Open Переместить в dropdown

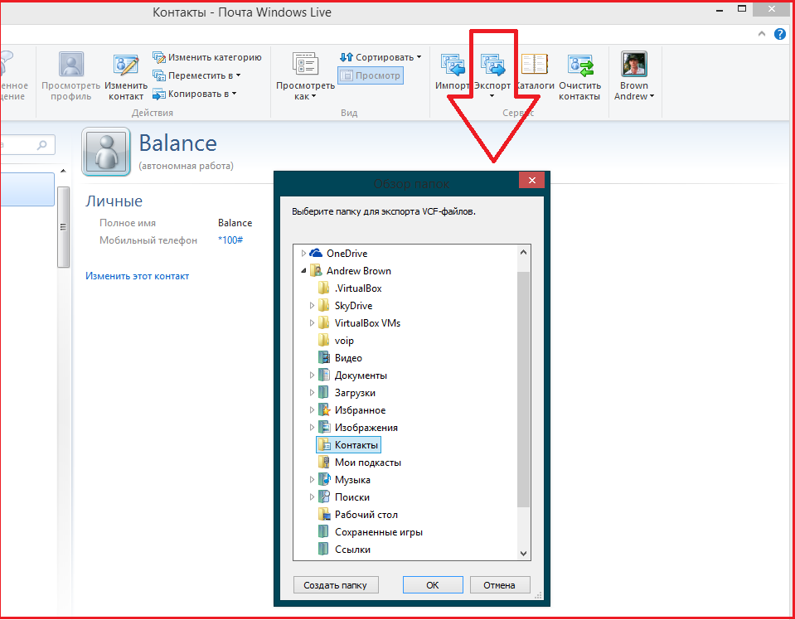[196, 75]
